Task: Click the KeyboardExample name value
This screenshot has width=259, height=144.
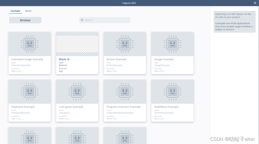Action: tap(21, 113)
